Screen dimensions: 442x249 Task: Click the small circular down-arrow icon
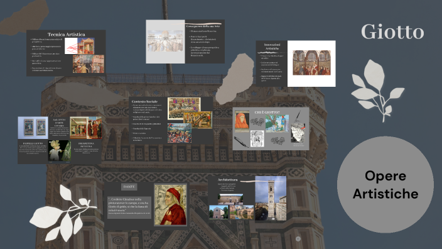[298, 239]
